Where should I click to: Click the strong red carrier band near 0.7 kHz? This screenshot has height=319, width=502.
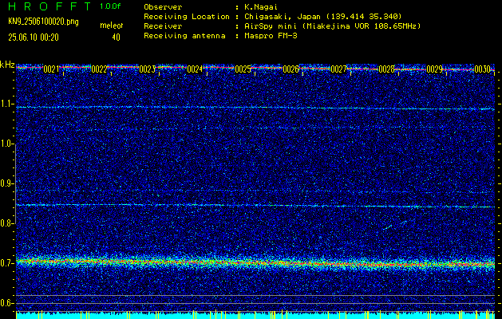(255, 262)
